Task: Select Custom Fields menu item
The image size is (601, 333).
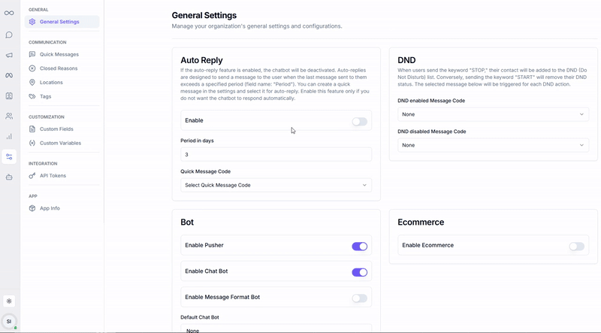Action: click(56, 129)
